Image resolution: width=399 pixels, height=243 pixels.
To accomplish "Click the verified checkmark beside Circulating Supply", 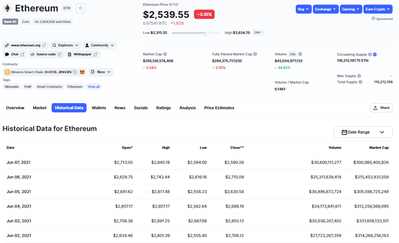I will [x=375, y=54].
